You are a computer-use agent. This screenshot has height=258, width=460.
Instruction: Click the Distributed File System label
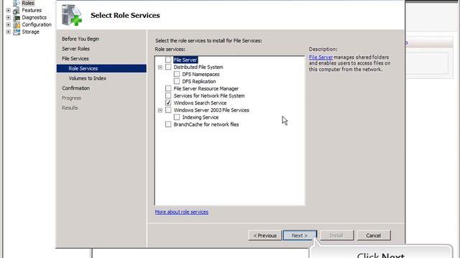coord(198,67)
